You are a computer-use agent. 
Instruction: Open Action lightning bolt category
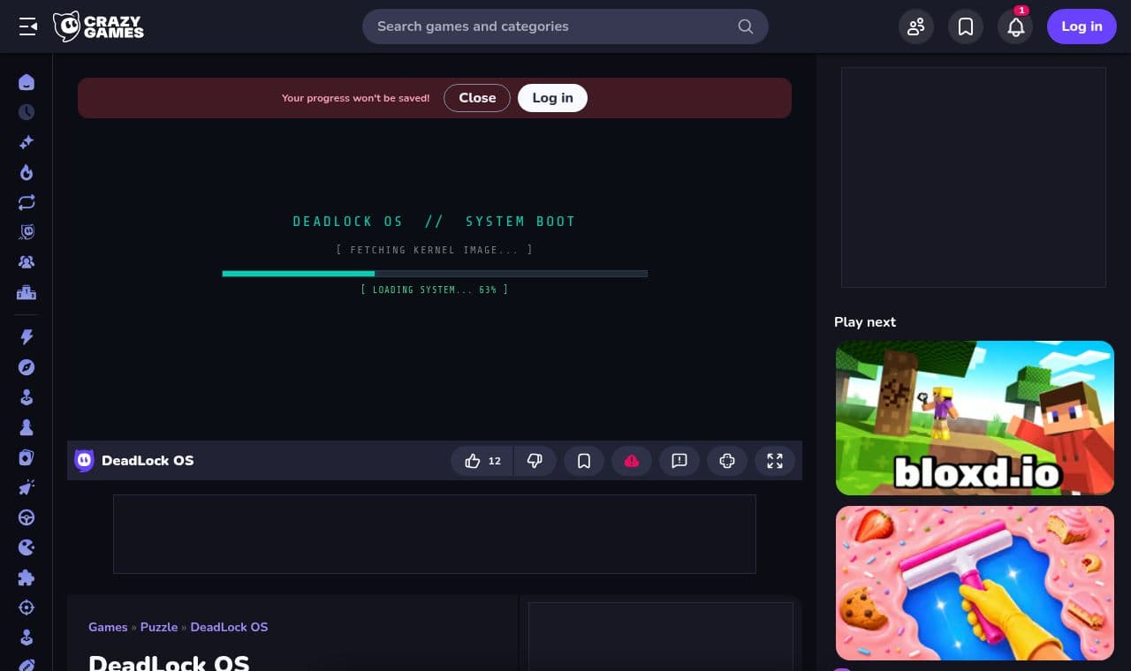(x=27, y=337)
